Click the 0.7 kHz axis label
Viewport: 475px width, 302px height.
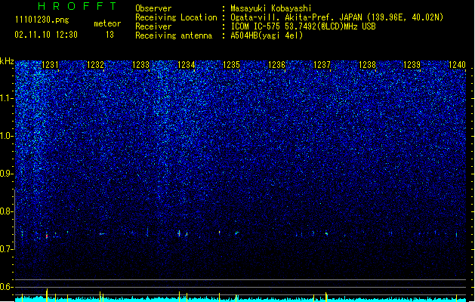(x=7, y=249)
